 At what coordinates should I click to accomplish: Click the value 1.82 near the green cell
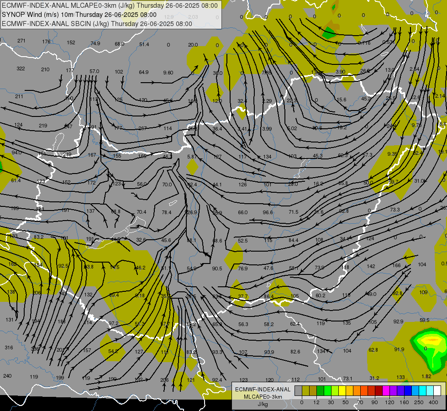tap(426, 376)
